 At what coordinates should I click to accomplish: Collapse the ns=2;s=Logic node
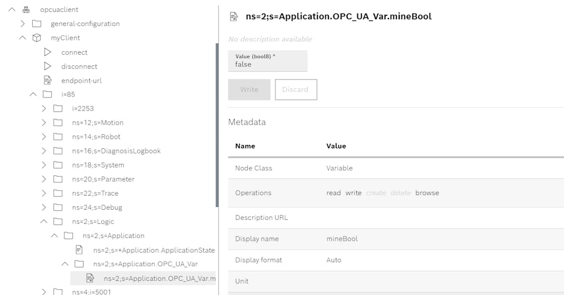[x=44, y=221]
